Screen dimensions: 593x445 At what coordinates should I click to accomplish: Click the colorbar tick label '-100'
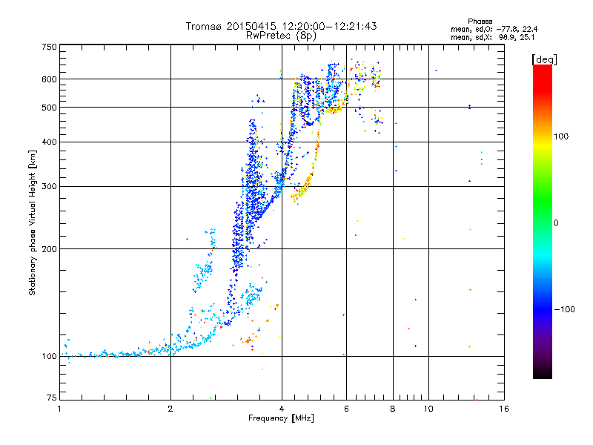pyautogui.click(x=564, y=309)
